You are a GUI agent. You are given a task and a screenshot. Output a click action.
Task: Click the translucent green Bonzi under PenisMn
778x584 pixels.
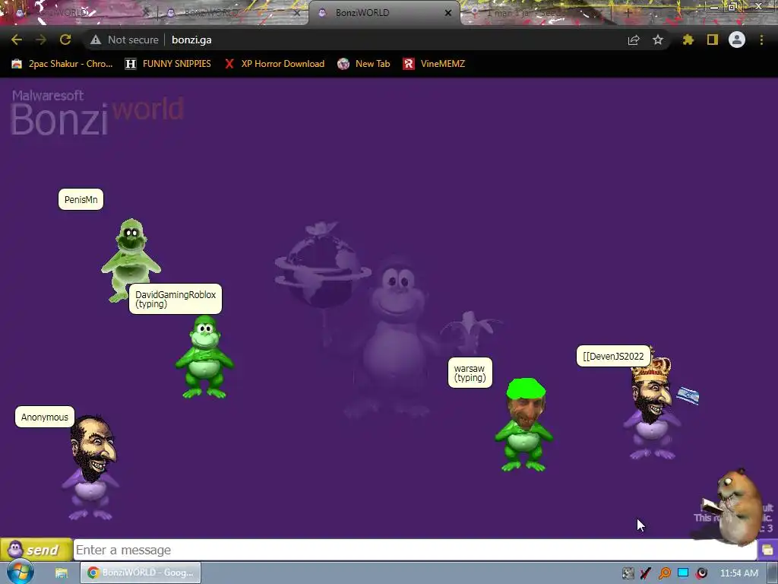(x=131, y=260)
